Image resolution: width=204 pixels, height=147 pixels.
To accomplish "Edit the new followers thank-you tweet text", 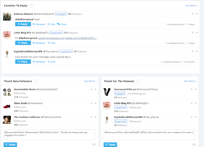I will coord(49,135).
